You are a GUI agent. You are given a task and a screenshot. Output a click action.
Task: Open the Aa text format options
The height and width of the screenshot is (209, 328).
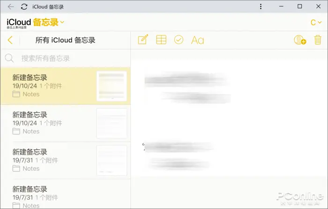coord(197,40)
